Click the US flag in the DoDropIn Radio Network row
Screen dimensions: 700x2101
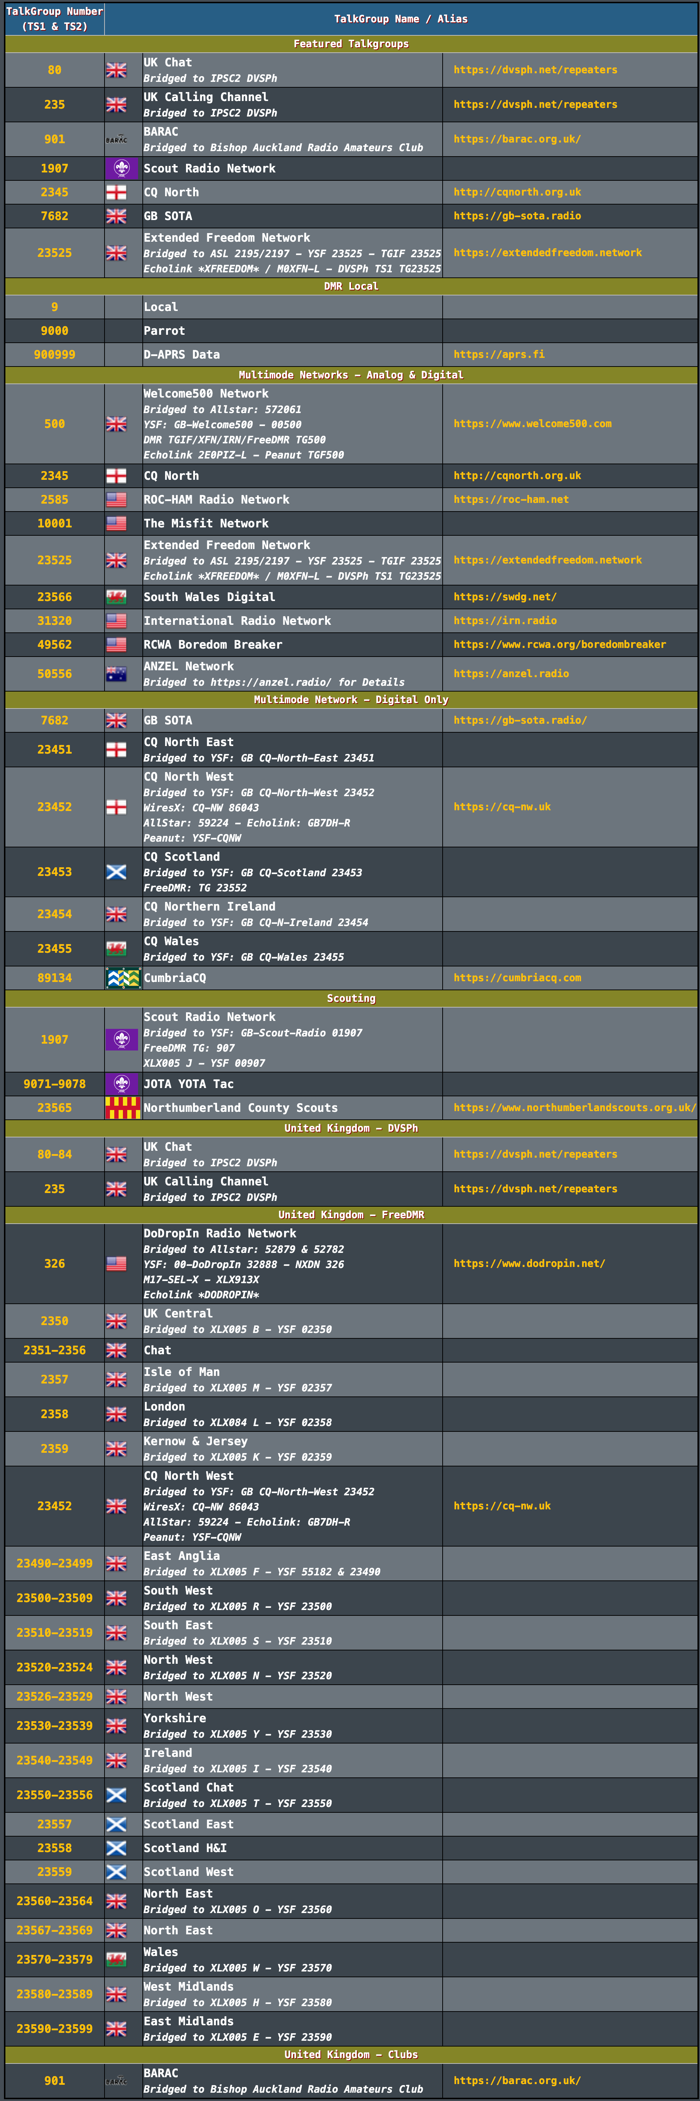[116, 1263]
